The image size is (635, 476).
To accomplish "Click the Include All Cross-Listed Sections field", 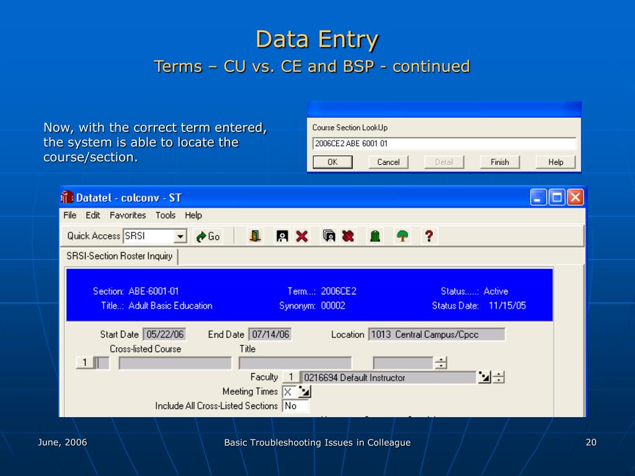I will point(295,405).
